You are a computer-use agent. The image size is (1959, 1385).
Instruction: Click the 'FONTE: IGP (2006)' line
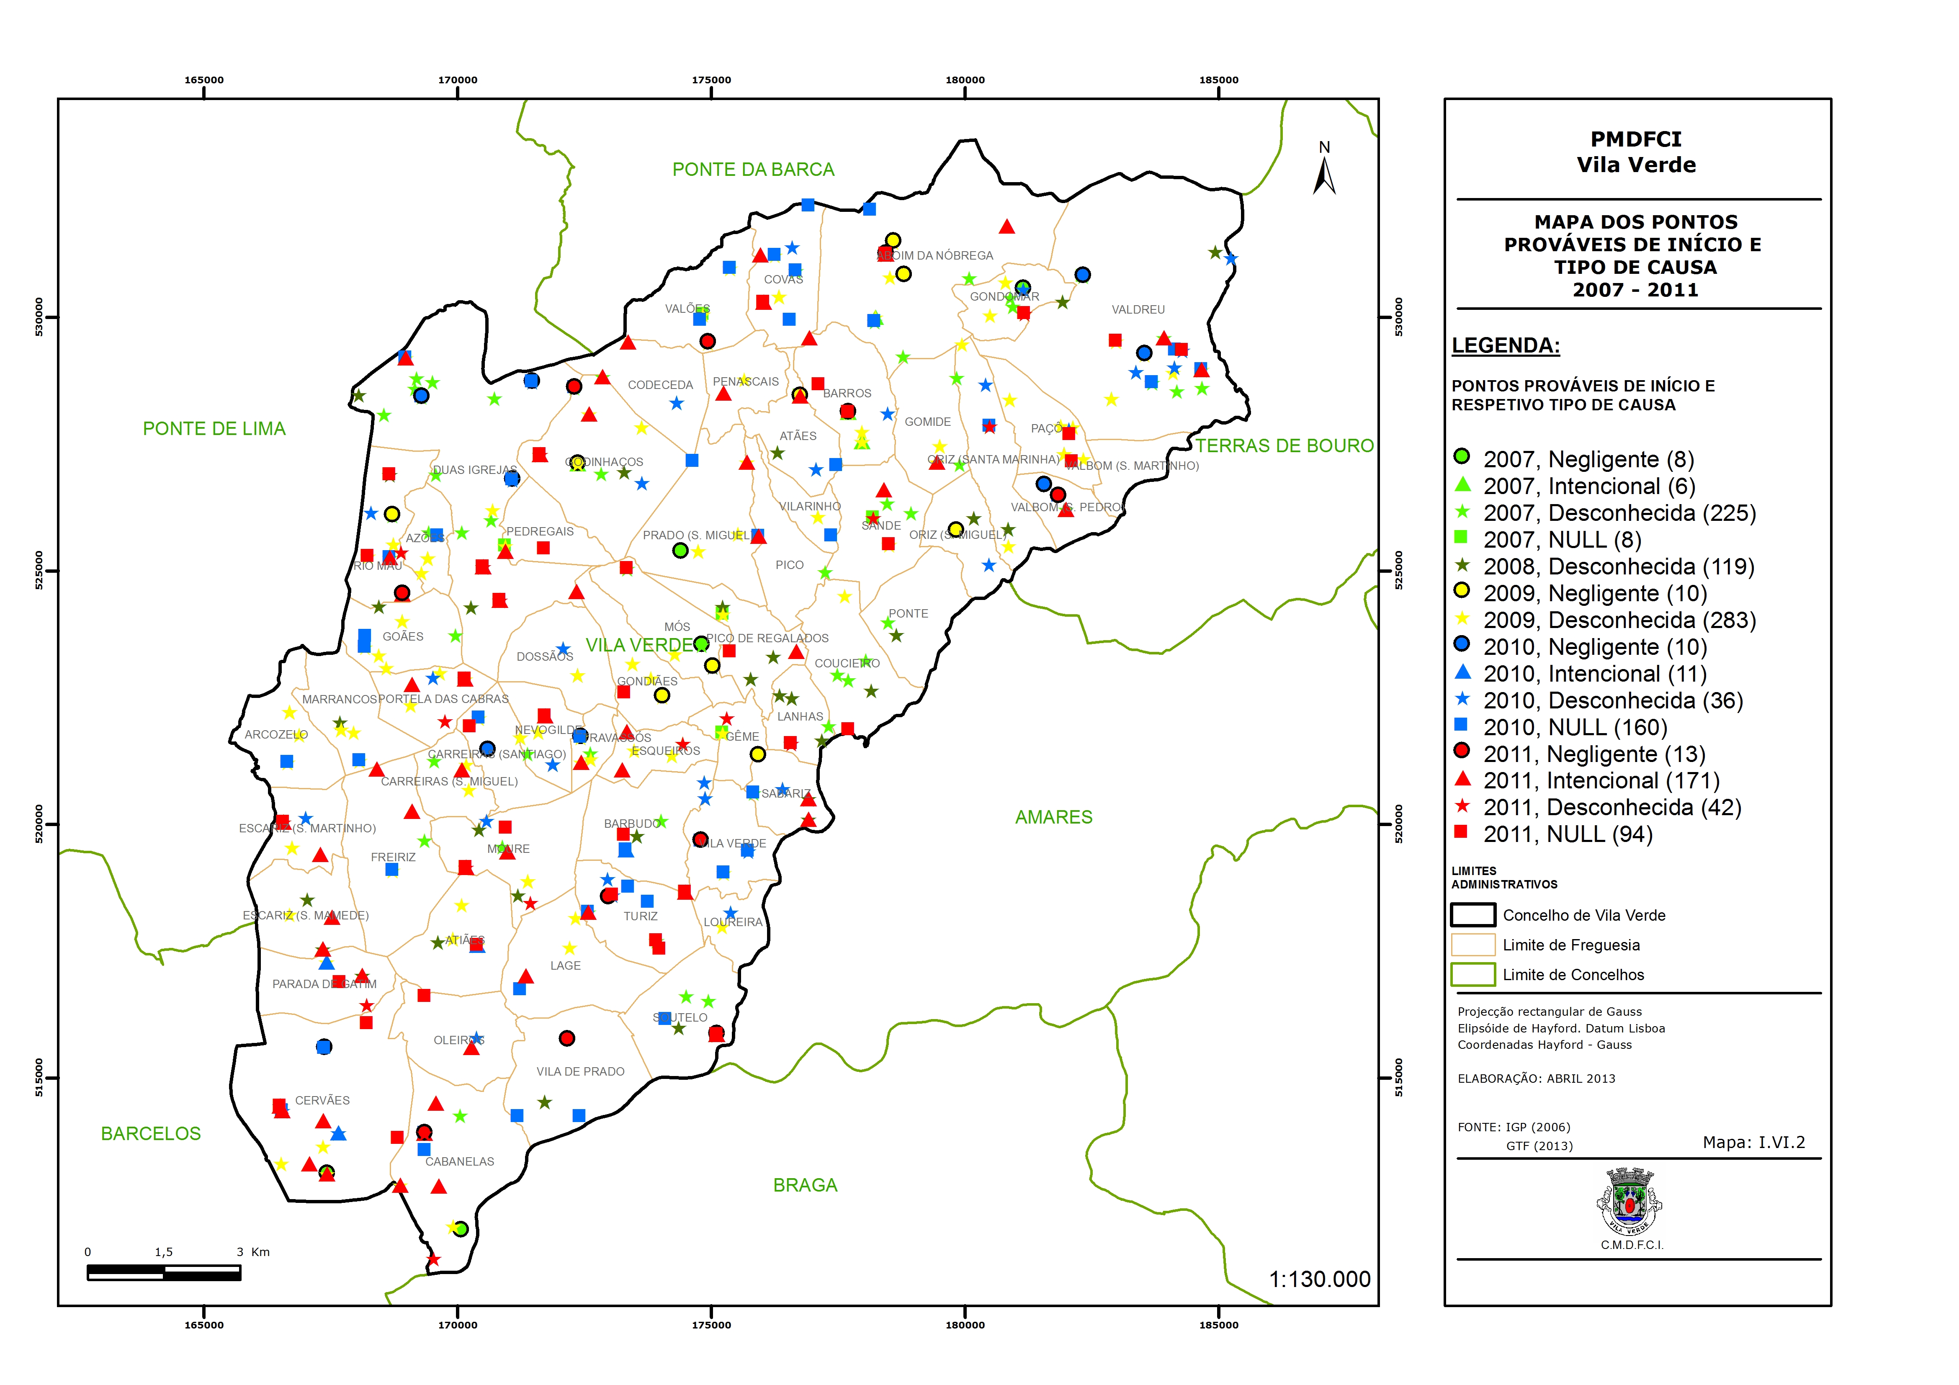[x=1514, y=1127]
